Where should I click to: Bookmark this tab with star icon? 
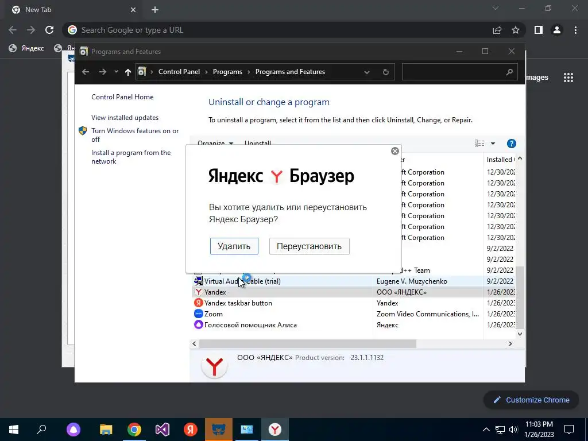(516, 30)
